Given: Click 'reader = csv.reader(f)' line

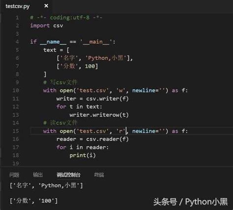Looking at the screenshot, I should click(92, 139).
